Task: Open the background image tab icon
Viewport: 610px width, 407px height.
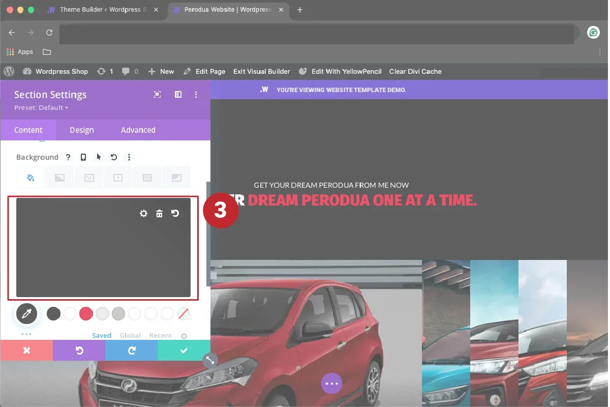Action: coord(89,178)
